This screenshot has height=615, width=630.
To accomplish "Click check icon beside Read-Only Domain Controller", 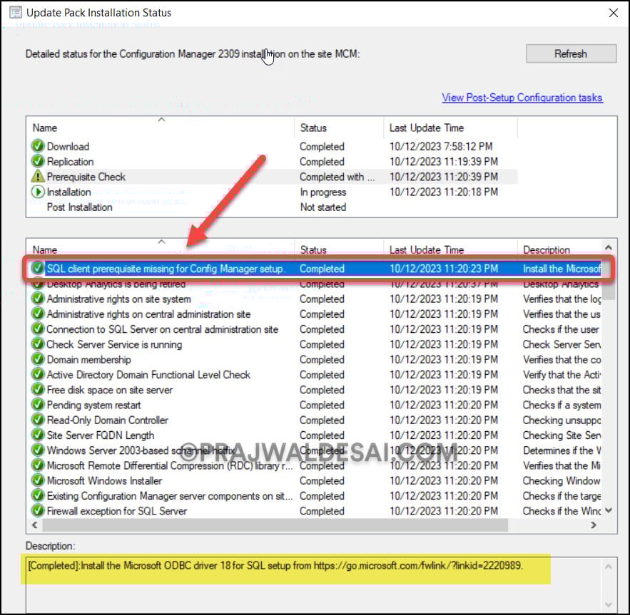I will pyautogui.click(x=38, y=420).
